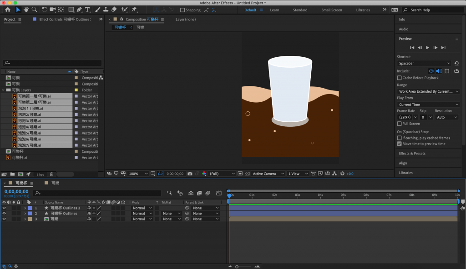Screen dimensions: 466x269
Task: Check Cache Before Playback option
Action: point(400,78)
